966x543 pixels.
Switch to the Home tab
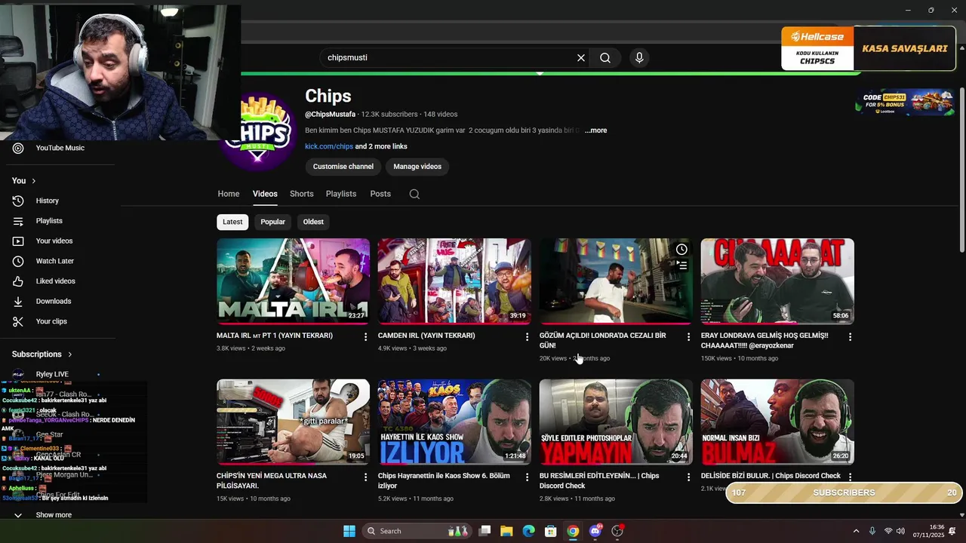pyautogui.click(x=229, y=194)
